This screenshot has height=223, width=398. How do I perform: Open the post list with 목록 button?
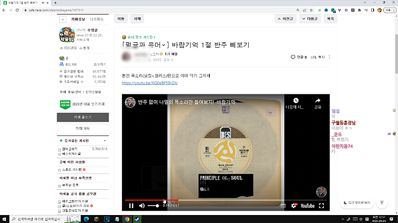tap(330, 19)
